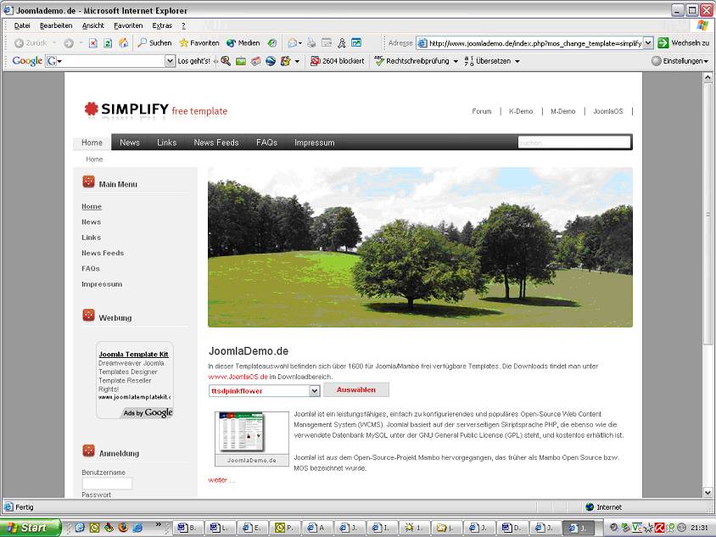
Task: Click the Zurück back button
Action: click(x=31, y=43)
